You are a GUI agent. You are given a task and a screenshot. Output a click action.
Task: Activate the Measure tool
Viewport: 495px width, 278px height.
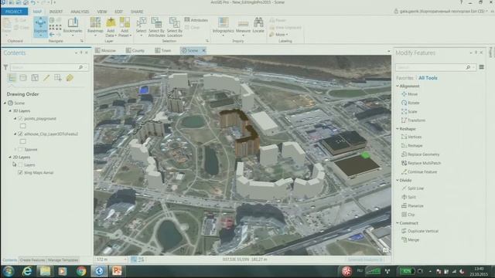243,25
